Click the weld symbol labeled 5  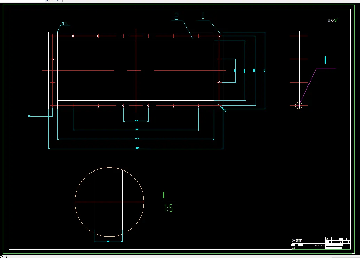(x=64, y=24)
